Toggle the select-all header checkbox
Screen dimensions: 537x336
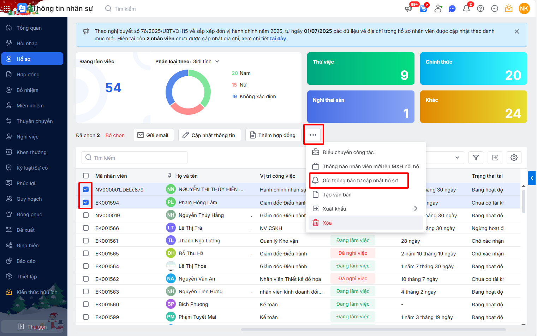pyautogui.click(x=86, y=176)
